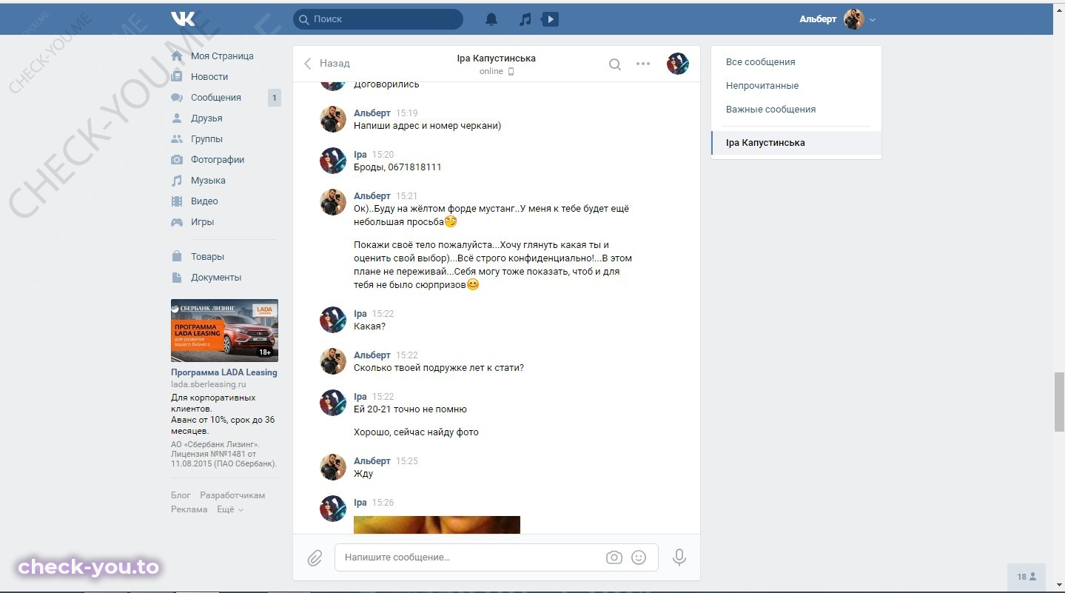Click the newspaper icon beside Новости

(177, 77)
